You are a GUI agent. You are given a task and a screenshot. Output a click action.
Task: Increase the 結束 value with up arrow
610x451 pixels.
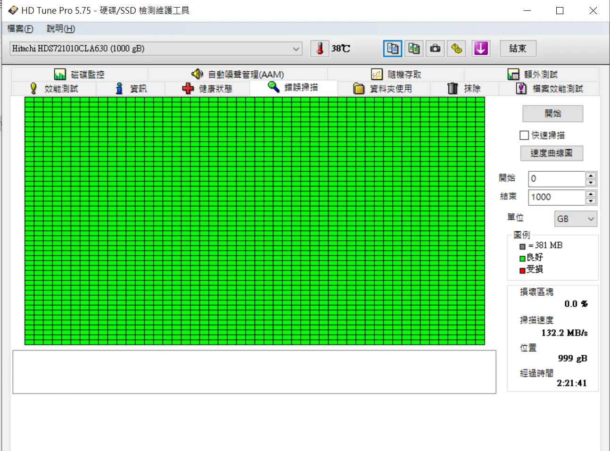591,194
